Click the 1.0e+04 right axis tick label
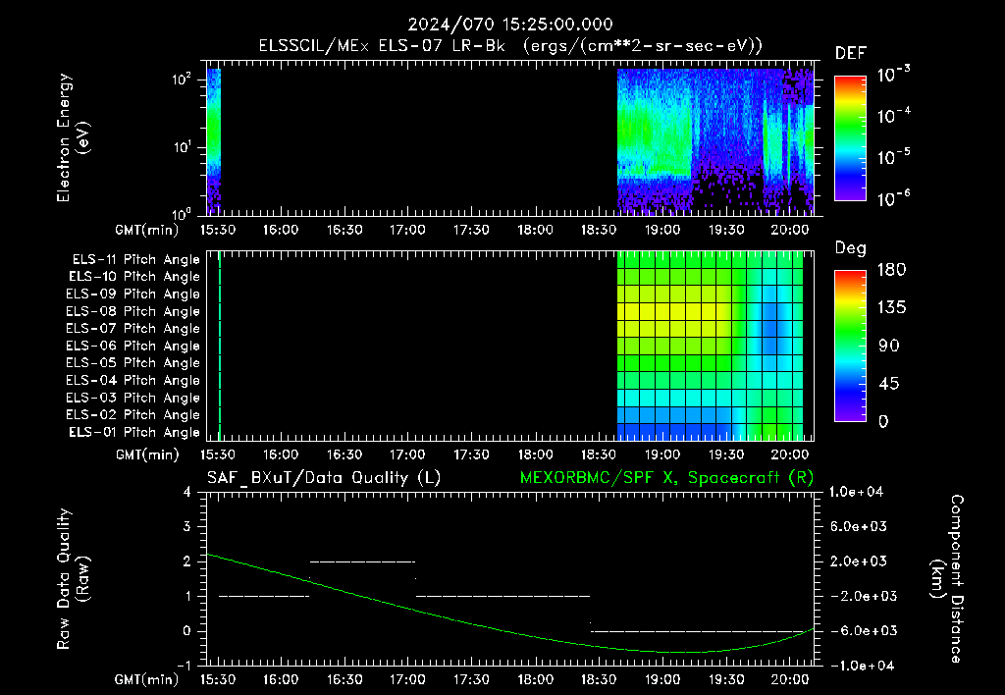Screen dimensions: 1005x695 pos(856,492)
